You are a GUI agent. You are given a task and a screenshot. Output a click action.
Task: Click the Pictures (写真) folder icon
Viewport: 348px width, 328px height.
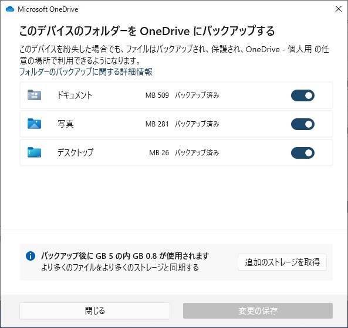pos(34,124)
